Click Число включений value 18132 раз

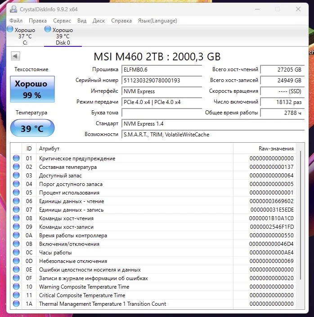(283, 102)
